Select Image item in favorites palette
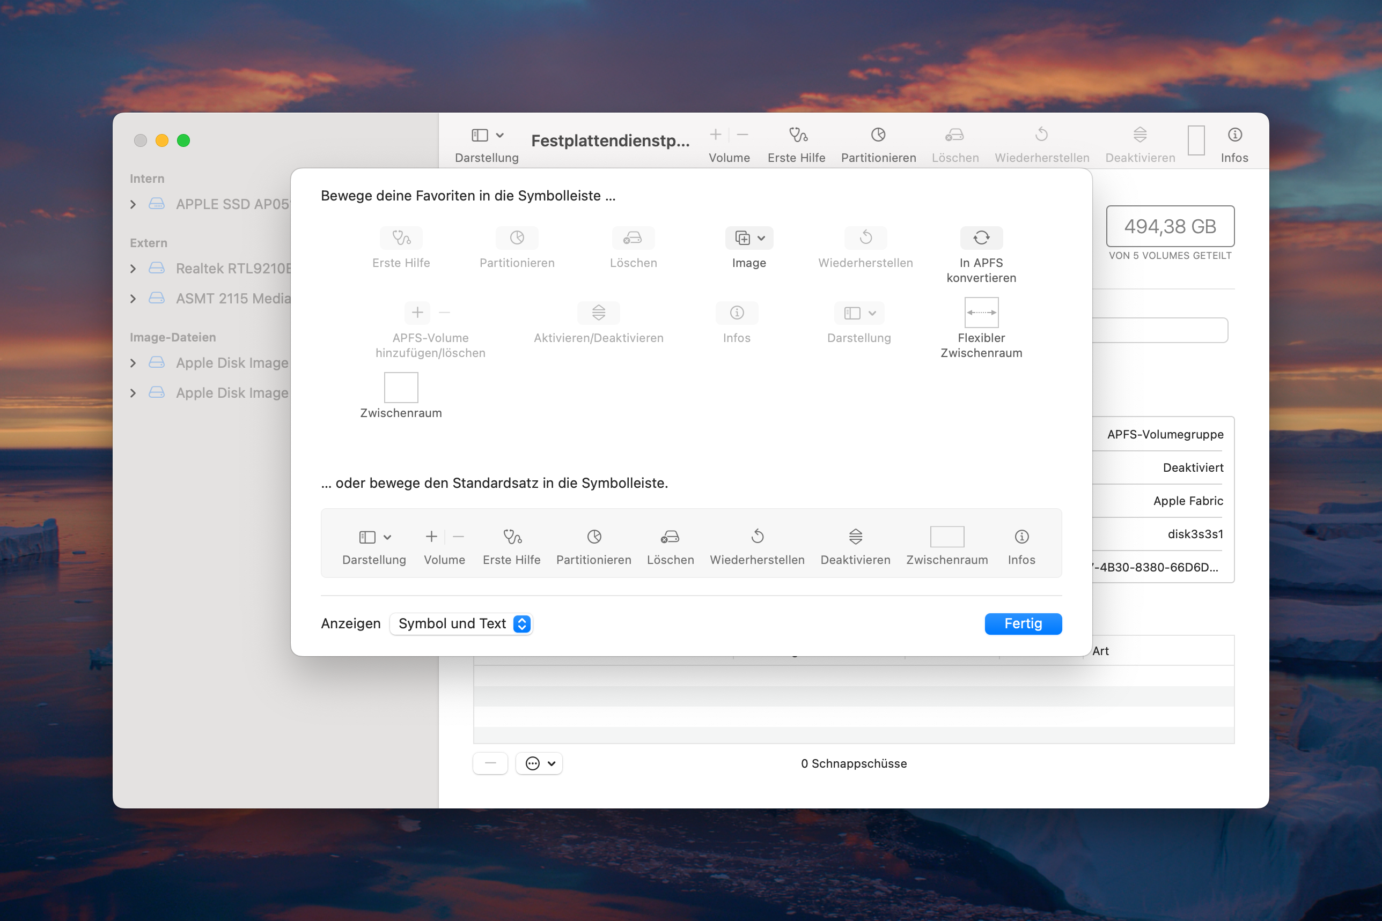1382x921 pixels. (x=749, y=248)
